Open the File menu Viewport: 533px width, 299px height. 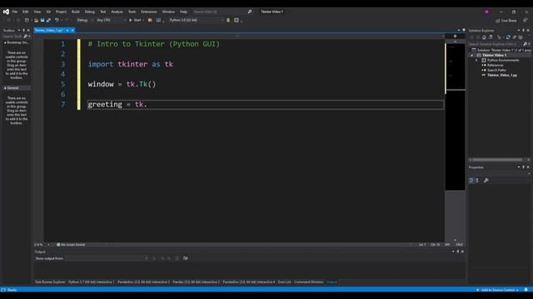pos(15,12)
